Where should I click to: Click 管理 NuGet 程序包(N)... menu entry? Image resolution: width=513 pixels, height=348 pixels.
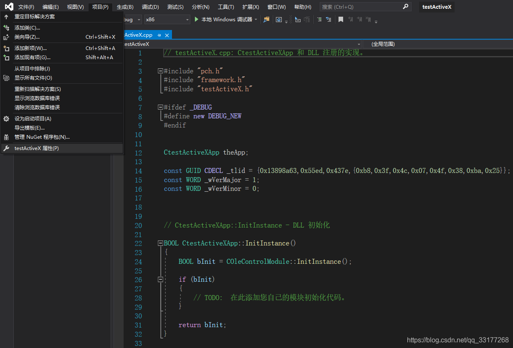(x=42, y=137)
